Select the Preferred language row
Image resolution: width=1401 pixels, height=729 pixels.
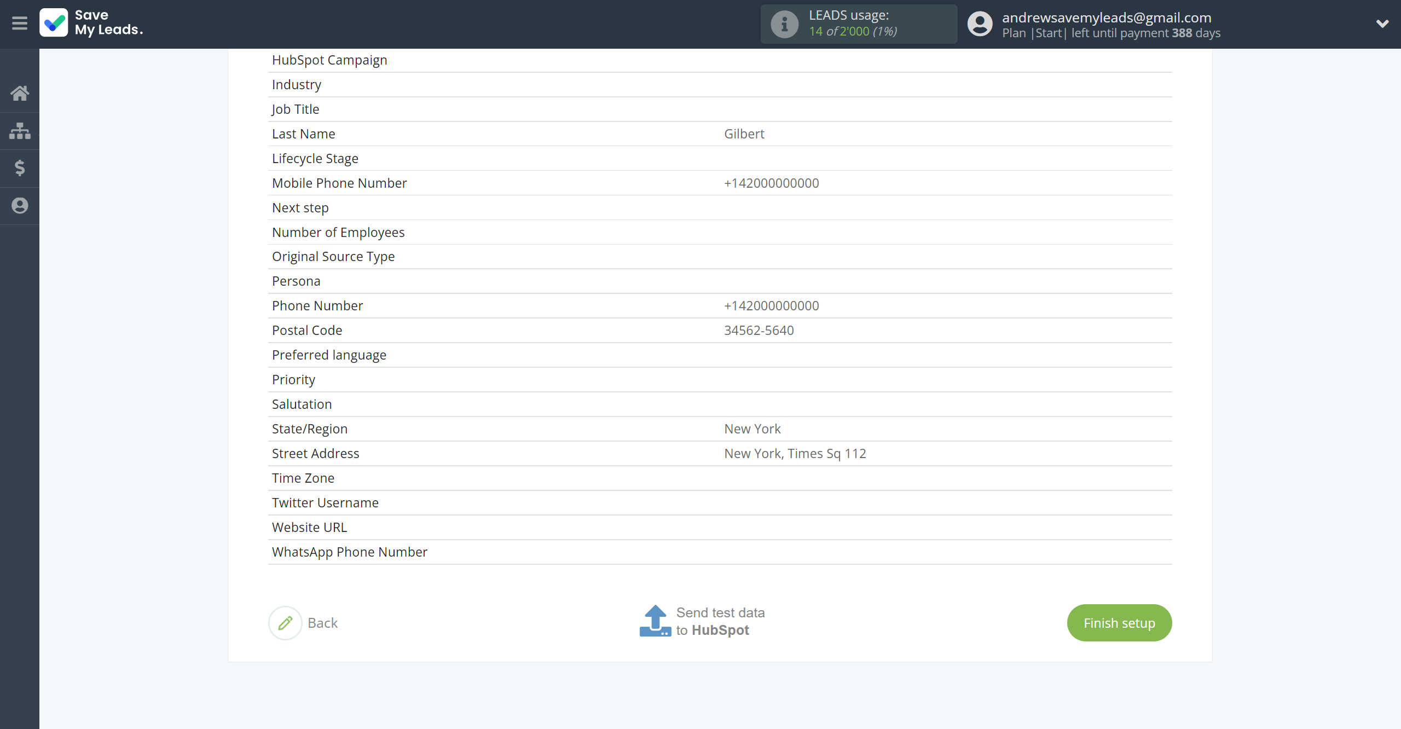[x=720, y=355]
